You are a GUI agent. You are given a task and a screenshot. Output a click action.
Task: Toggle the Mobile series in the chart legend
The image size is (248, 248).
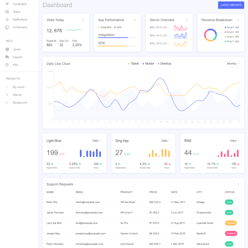(148, 63)
